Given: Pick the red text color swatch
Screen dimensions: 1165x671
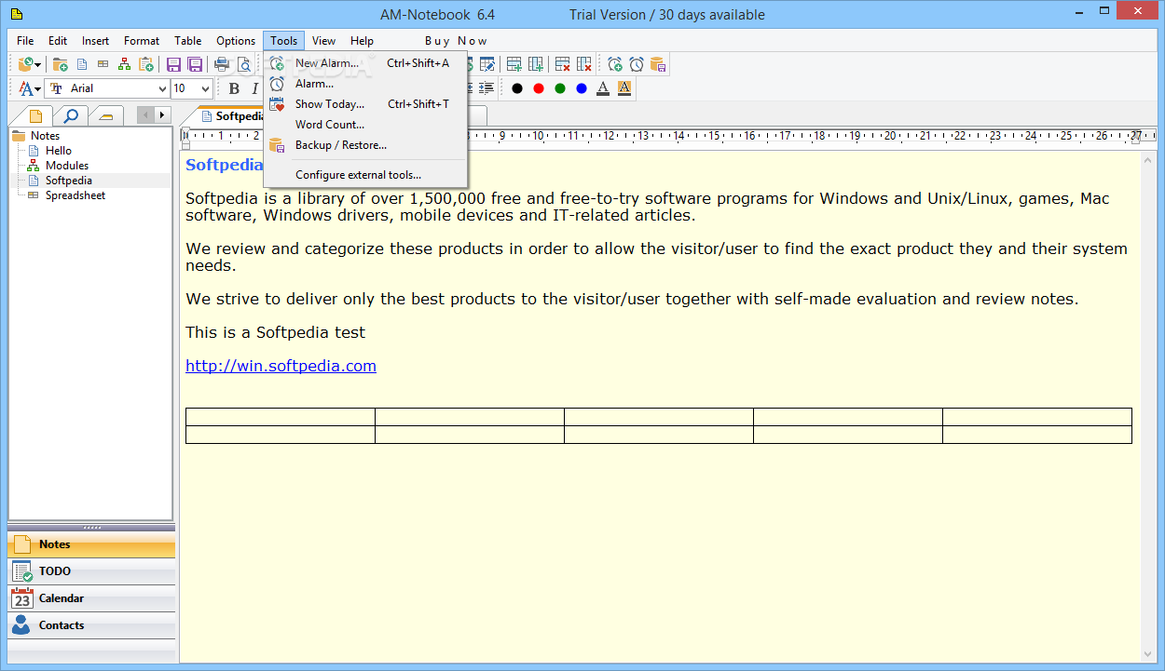Looking at the screenshot, I should coord(539,88).
